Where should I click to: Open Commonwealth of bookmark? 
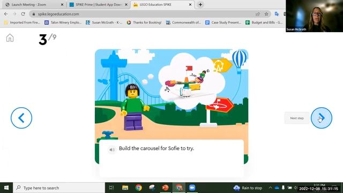(183, 23)
